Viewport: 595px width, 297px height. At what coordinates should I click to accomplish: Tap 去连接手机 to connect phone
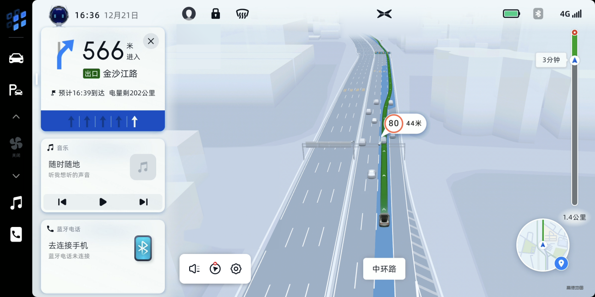click(x=68, y=245)
